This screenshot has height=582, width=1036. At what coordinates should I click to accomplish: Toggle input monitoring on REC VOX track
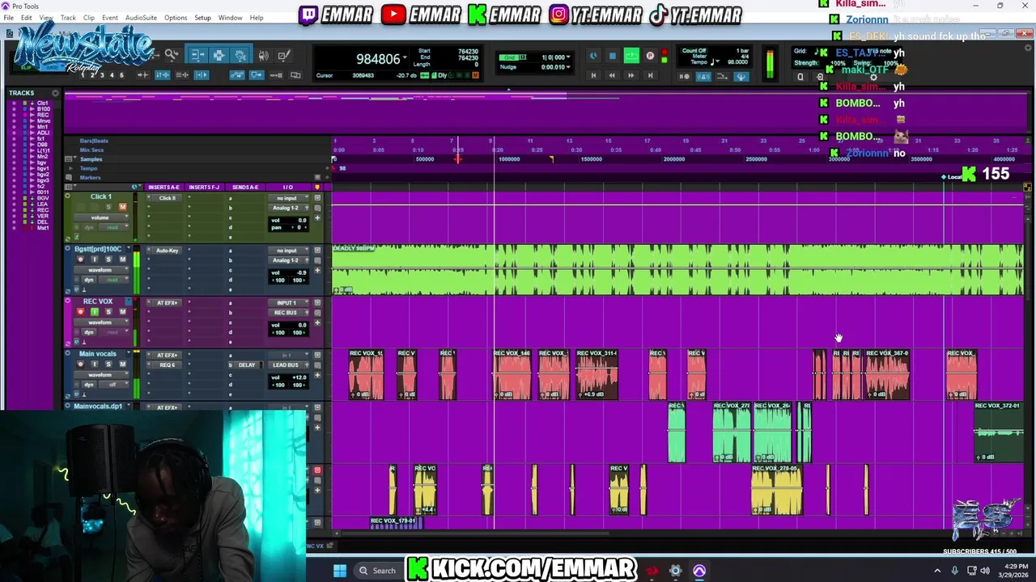[95, 312]
